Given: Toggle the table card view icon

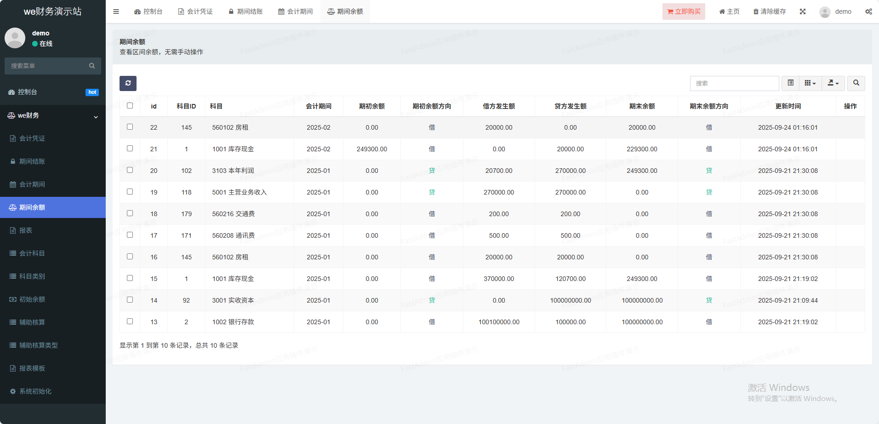Looking at the screenshot, I should (x=790, y=83).
